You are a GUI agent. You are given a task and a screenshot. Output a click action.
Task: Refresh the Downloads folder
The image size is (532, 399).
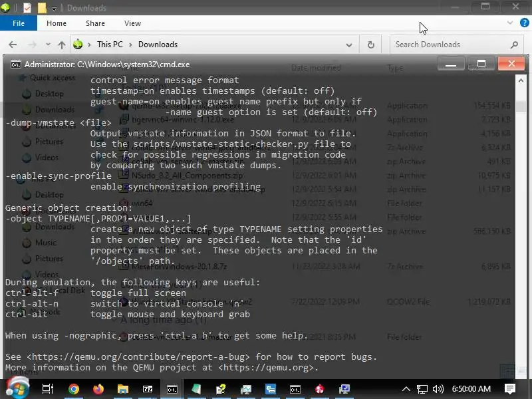tap(371, 45)
